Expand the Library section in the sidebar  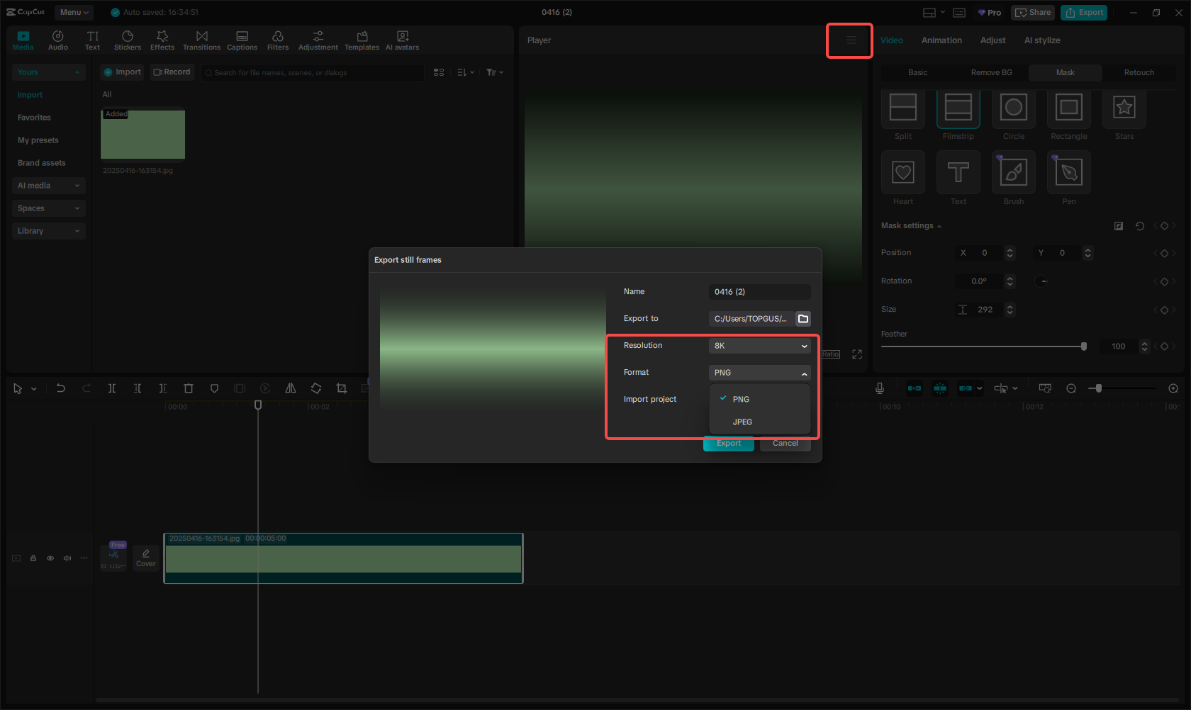pos(48,230)
